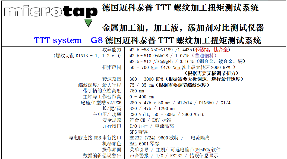The height and width of the screenshot is (159, 287).
Task: Click value '菜单引导 / 主机/ 可选电脑带 WinPCA 软件'
Action: pyautogui.click(x=175, y=150)
